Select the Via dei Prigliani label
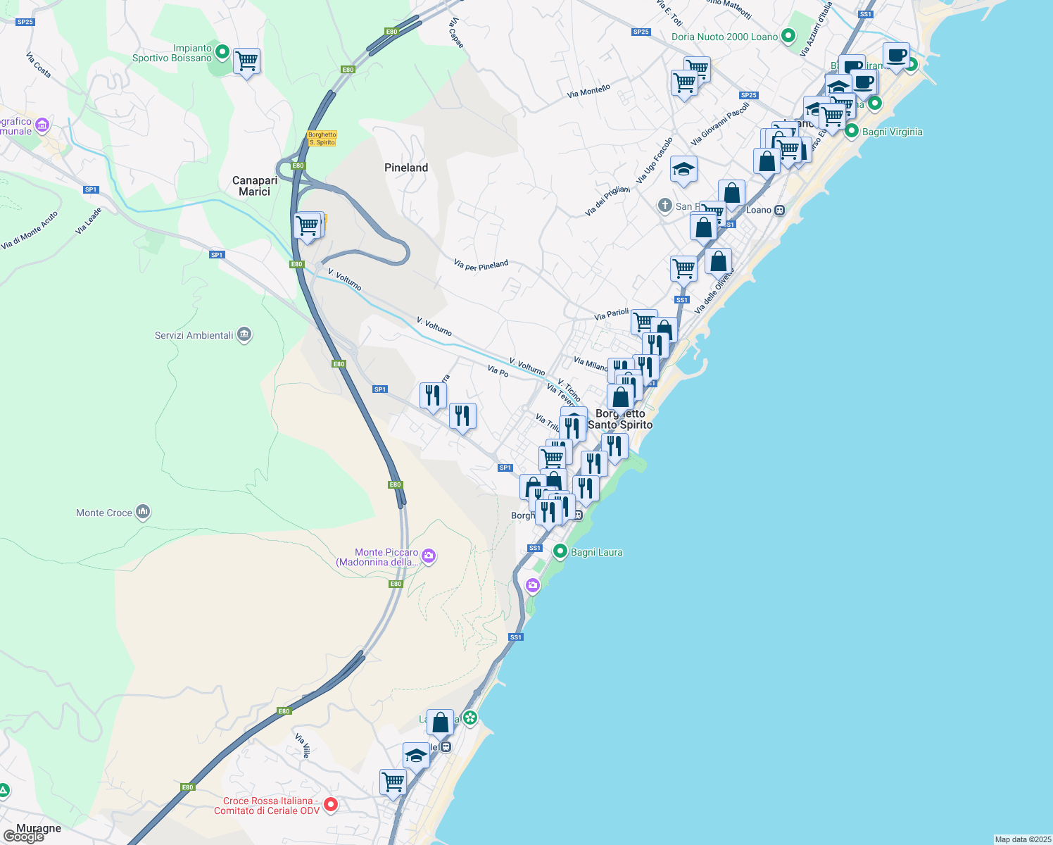Screen dimensions: 1053x845 [607, 201]
